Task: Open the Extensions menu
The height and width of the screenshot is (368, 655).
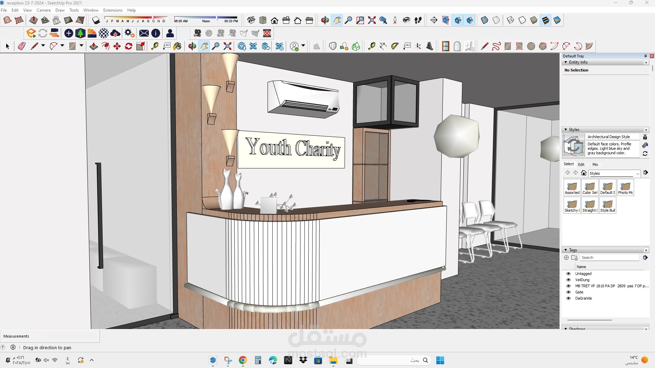Action: click(x=113, y=10)
